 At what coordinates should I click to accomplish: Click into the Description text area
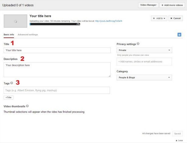tap(57, 70)
